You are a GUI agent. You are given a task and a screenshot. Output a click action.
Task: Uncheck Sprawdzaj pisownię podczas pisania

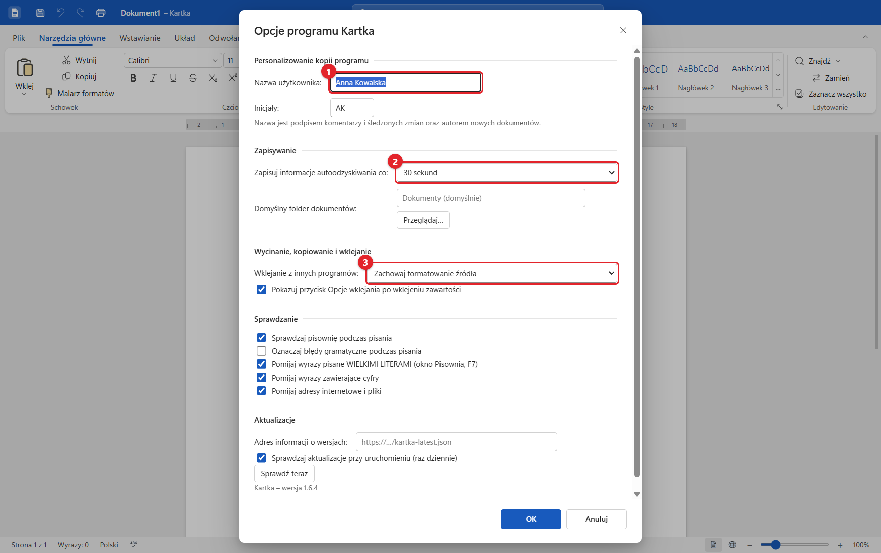tap(261, 338)
